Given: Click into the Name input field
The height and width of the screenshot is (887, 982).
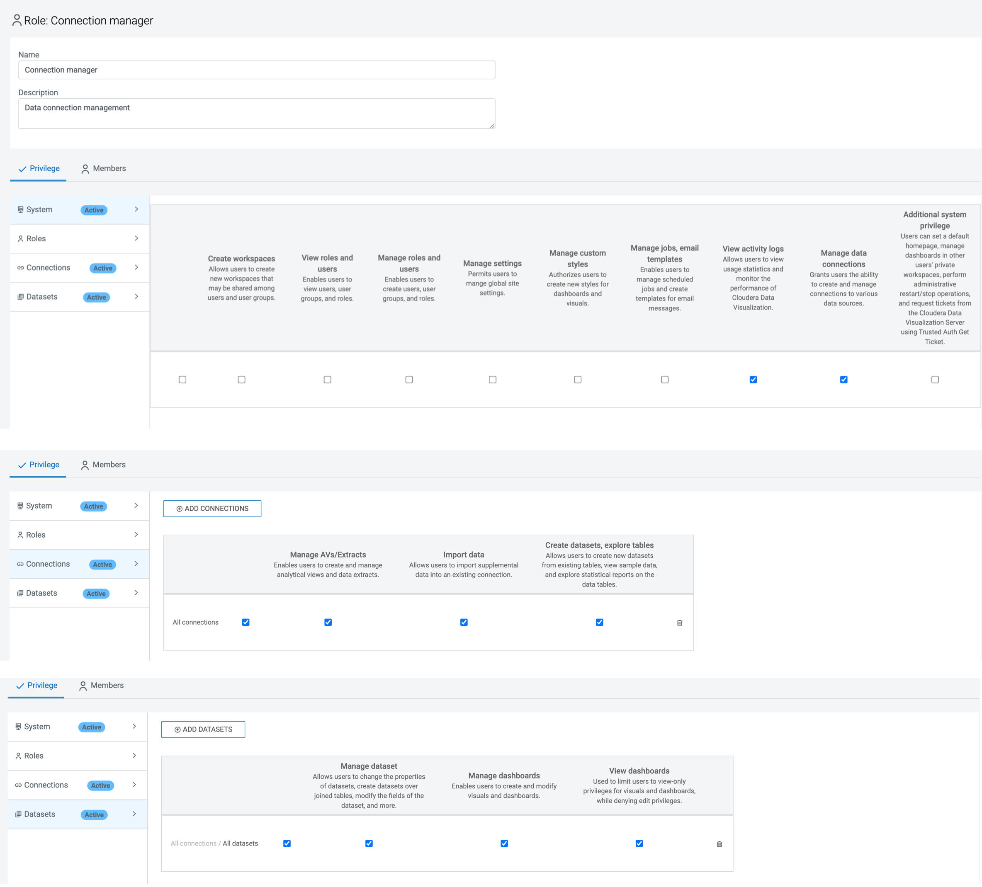Looking at the screenshot, I should [x=257, y=70].
